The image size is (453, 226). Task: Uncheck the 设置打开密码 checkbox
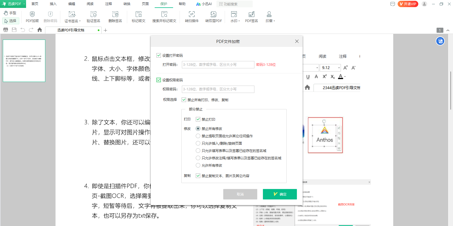point(159,56)
